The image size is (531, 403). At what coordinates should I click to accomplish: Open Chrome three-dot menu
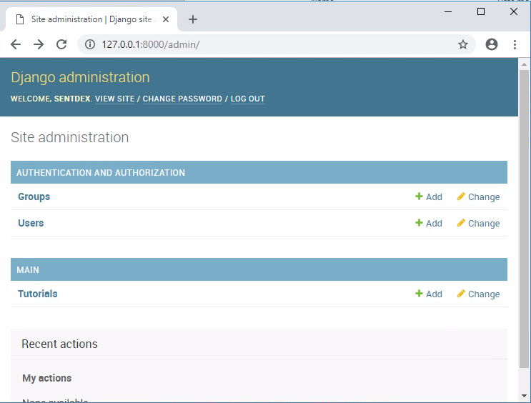[515, 44]
